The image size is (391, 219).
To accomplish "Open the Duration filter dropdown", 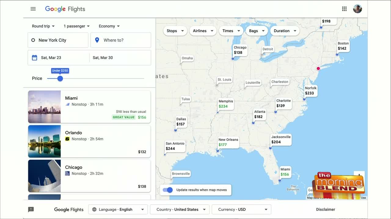I will 285,31.
